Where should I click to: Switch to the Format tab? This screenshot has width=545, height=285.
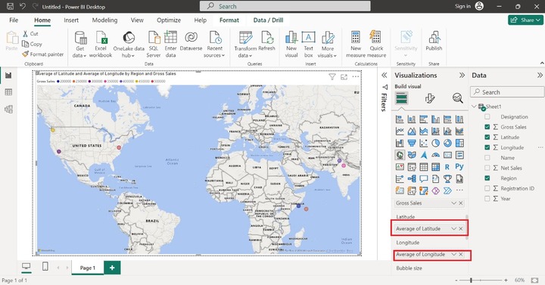point(229,20)
